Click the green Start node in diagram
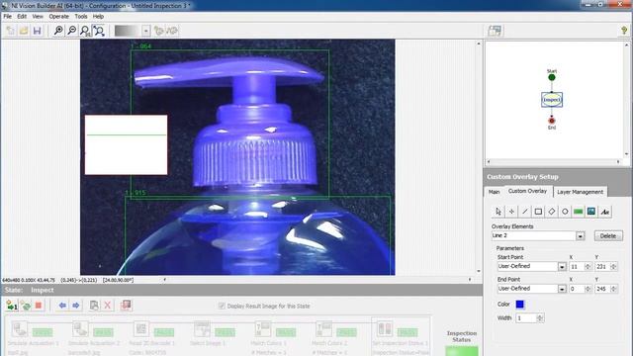This screenshot has width=633, height=356. 552,77
